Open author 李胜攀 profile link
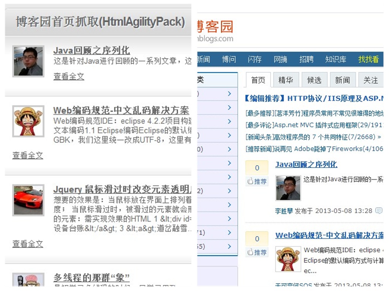The image size is (389, 291). [x=284, y=211]
